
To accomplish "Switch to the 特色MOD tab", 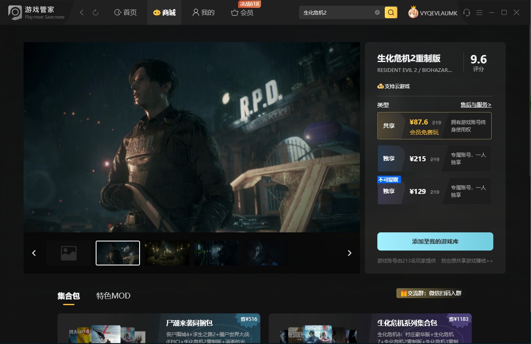I will click(x=113, y=296).
